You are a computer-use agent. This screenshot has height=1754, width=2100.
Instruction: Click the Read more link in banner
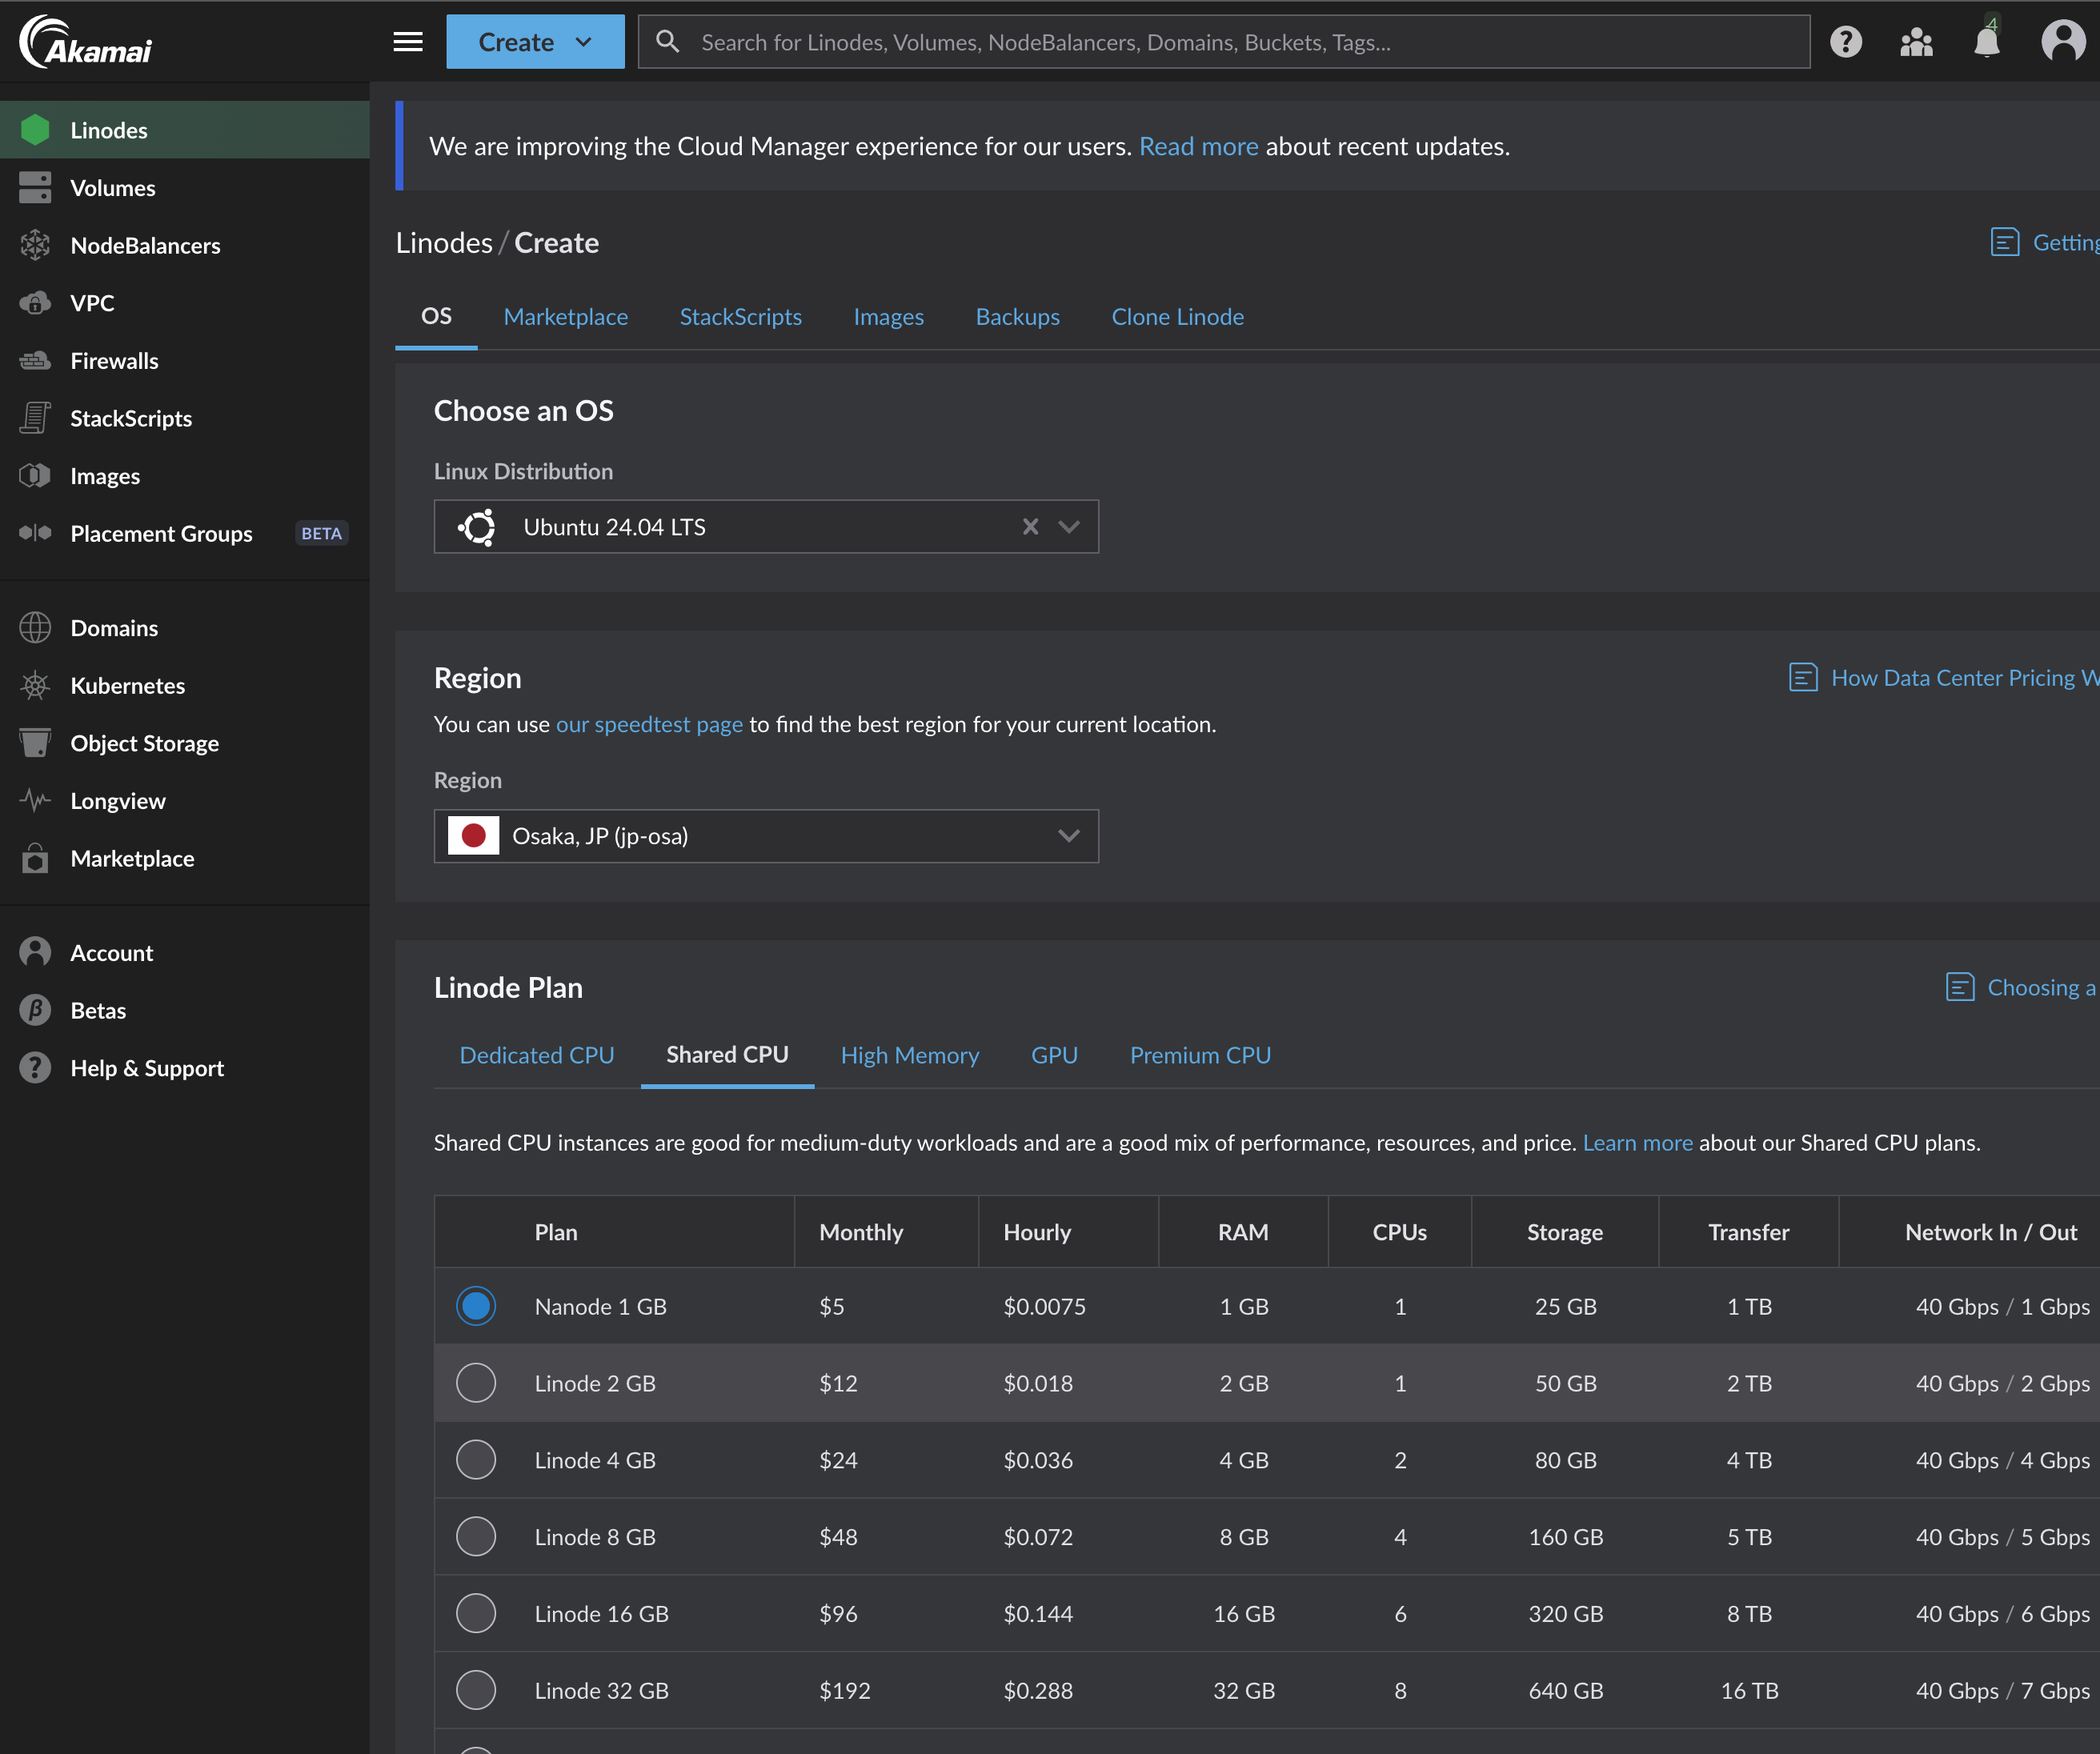coord(1198,146)
